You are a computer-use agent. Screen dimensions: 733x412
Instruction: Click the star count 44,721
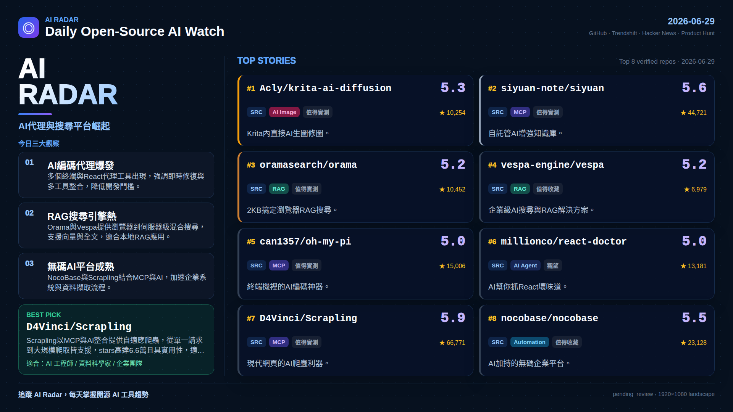point(697,113)
